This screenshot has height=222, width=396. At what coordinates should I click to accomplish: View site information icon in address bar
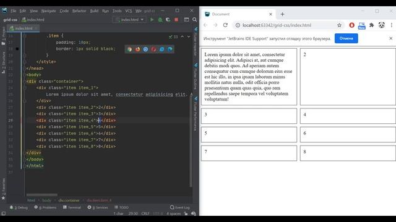(238, 25)
